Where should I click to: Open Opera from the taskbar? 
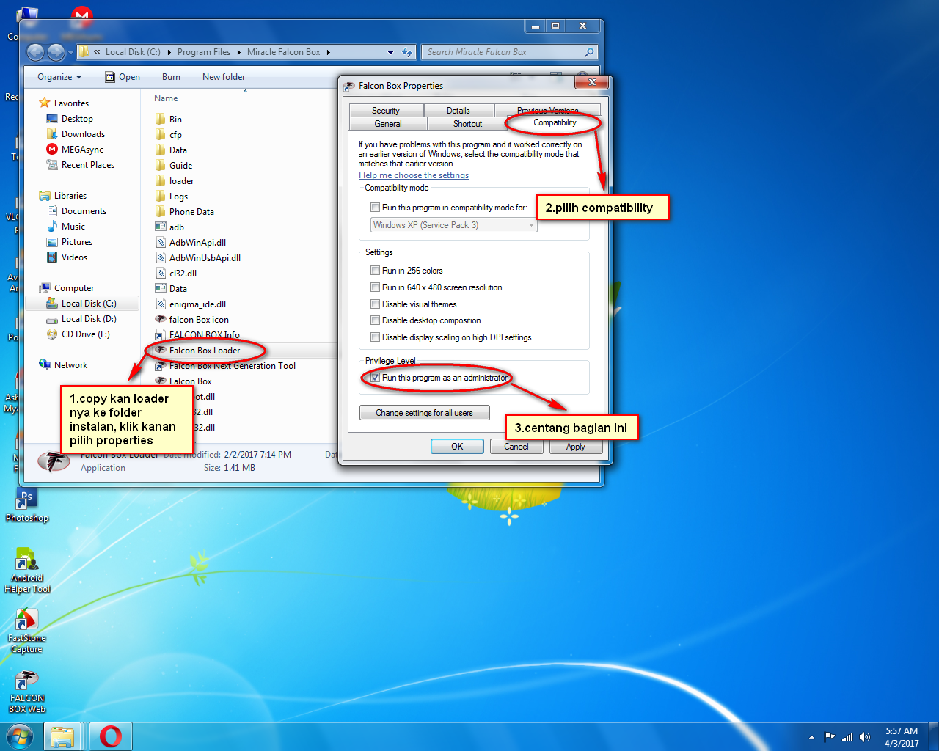[109, 736]
